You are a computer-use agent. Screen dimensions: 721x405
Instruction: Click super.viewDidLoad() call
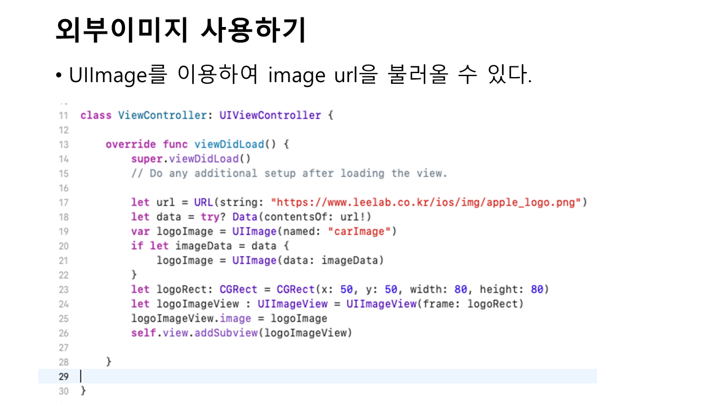coord(191,159)
